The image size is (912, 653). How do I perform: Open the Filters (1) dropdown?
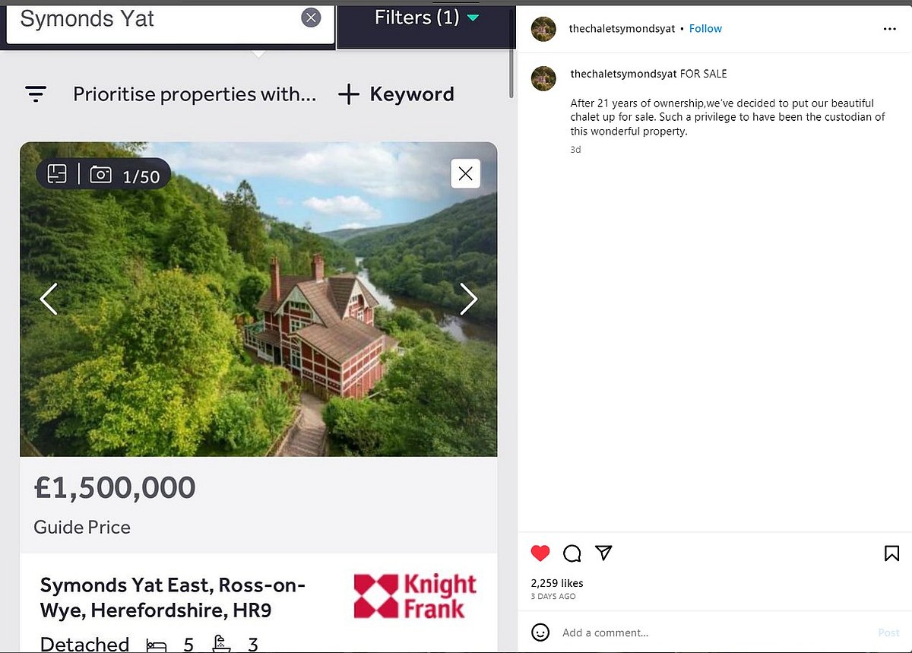[426, 17]
